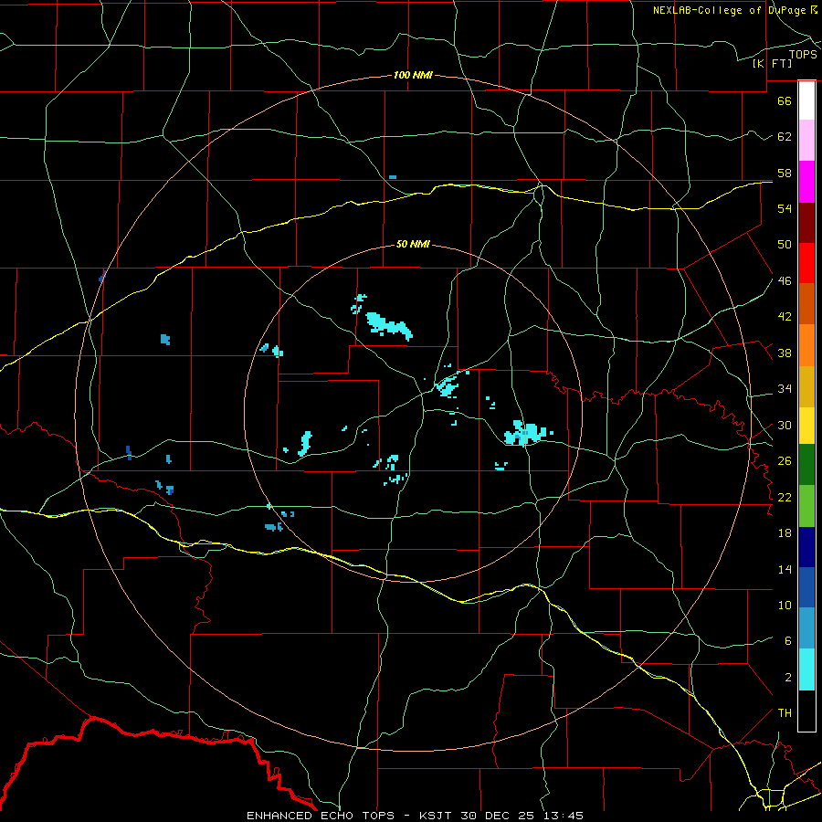Click the largest elongated cyan echo below 50 NMI label
The image size is (822, 822).
(x=389, y=325)
